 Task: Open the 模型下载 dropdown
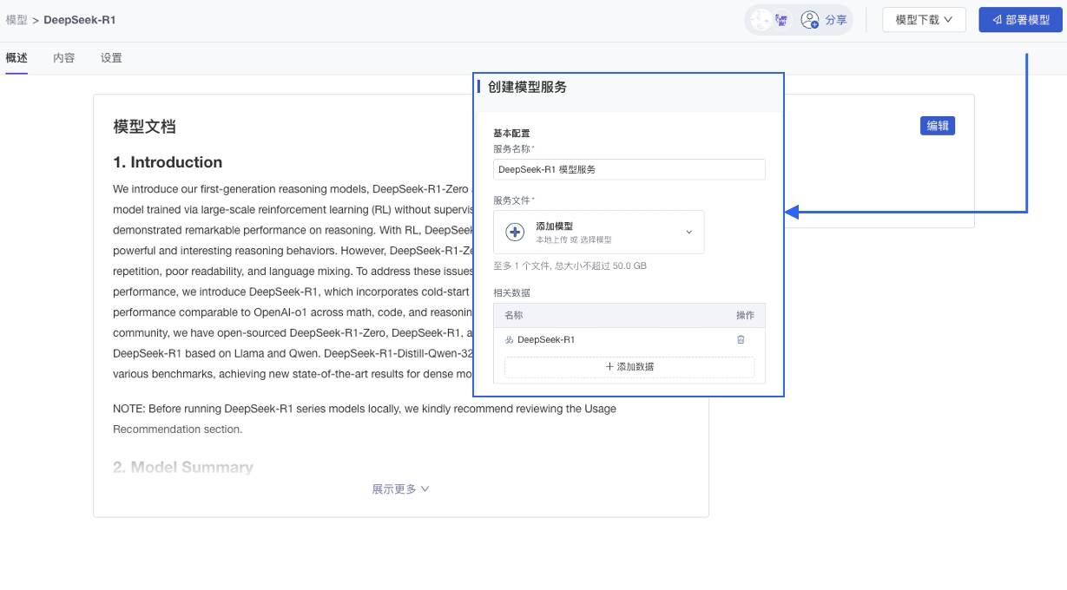click(924, 20)
